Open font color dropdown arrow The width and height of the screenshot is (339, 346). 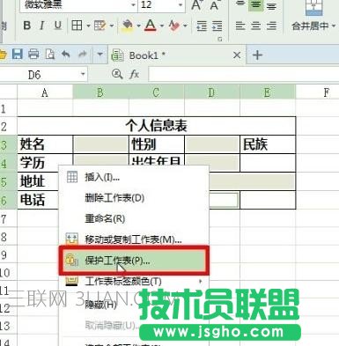[x=162, y=26]
